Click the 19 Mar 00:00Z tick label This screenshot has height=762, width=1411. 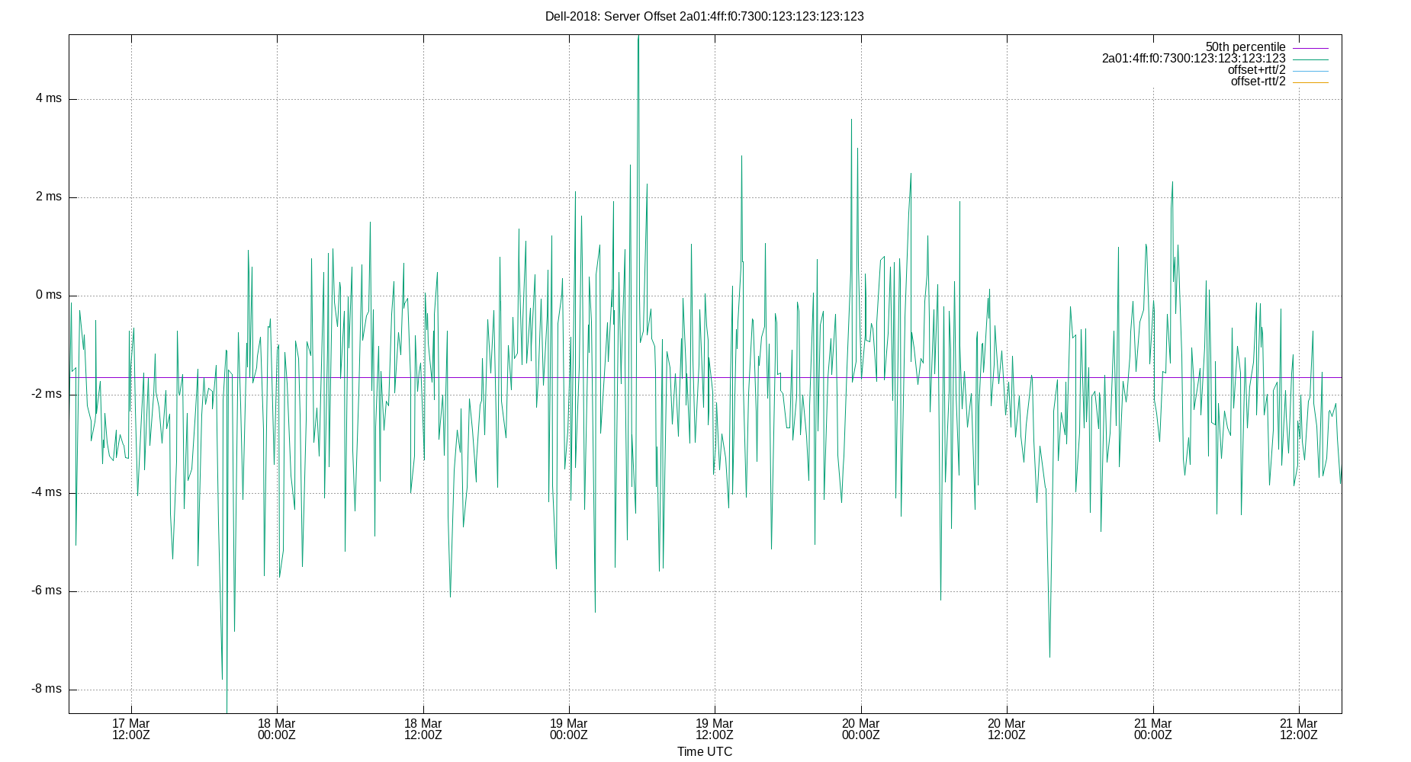pyautogui.click(x=571, y=729)
